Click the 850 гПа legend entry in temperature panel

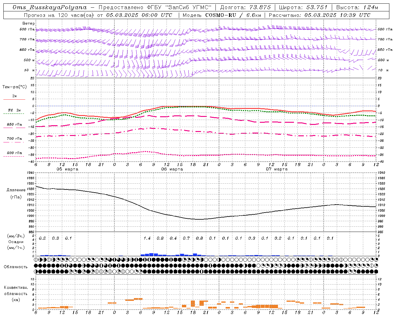[x=14, y=125]
